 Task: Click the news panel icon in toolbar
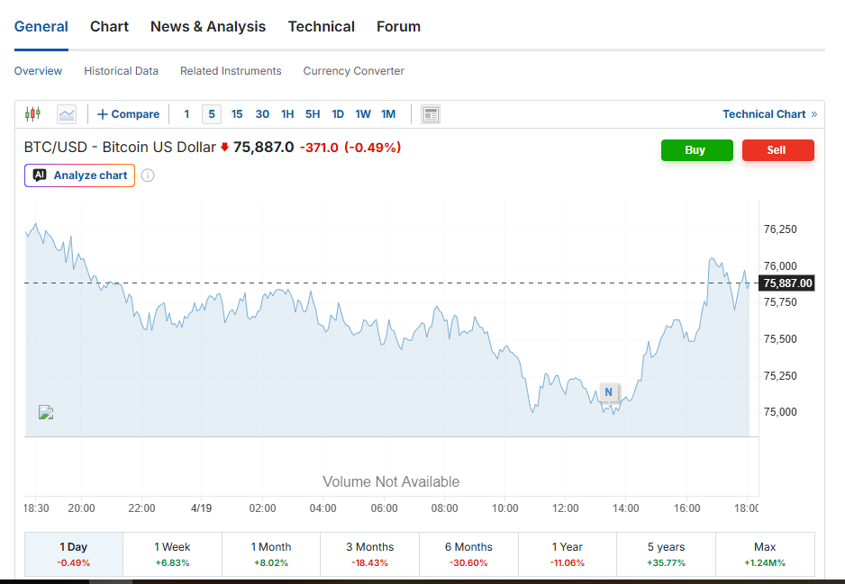point(431,114)
